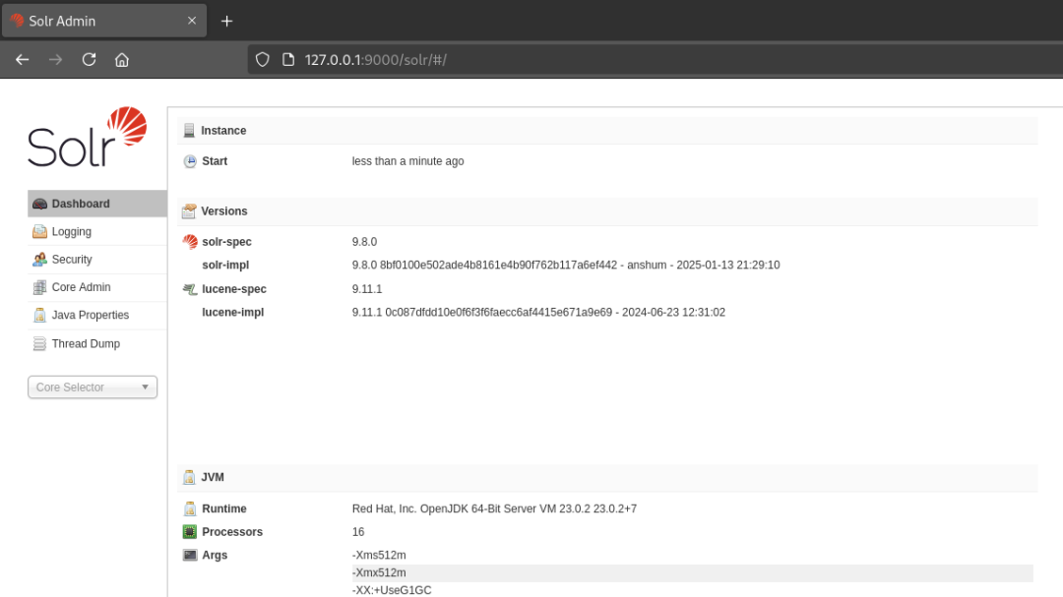Click the Versions box icon
This screenshot has width=1063, height=597.
point(189,211)
